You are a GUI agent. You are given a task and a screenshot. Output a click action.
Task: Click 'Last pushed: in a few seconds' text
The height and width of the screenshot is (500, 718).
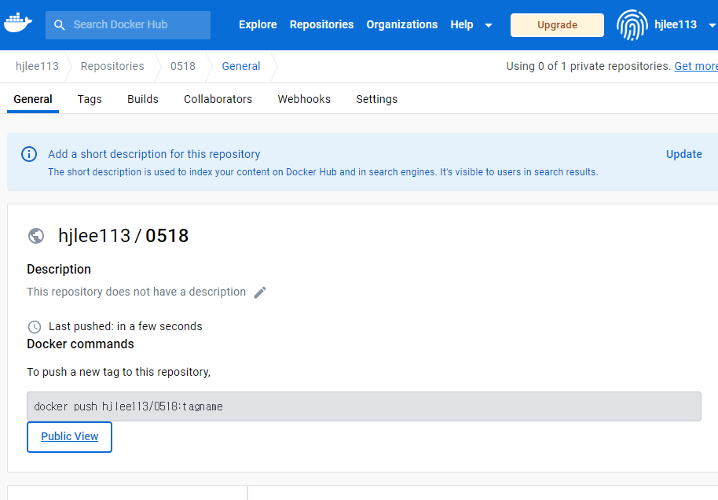tap(126, 326)
